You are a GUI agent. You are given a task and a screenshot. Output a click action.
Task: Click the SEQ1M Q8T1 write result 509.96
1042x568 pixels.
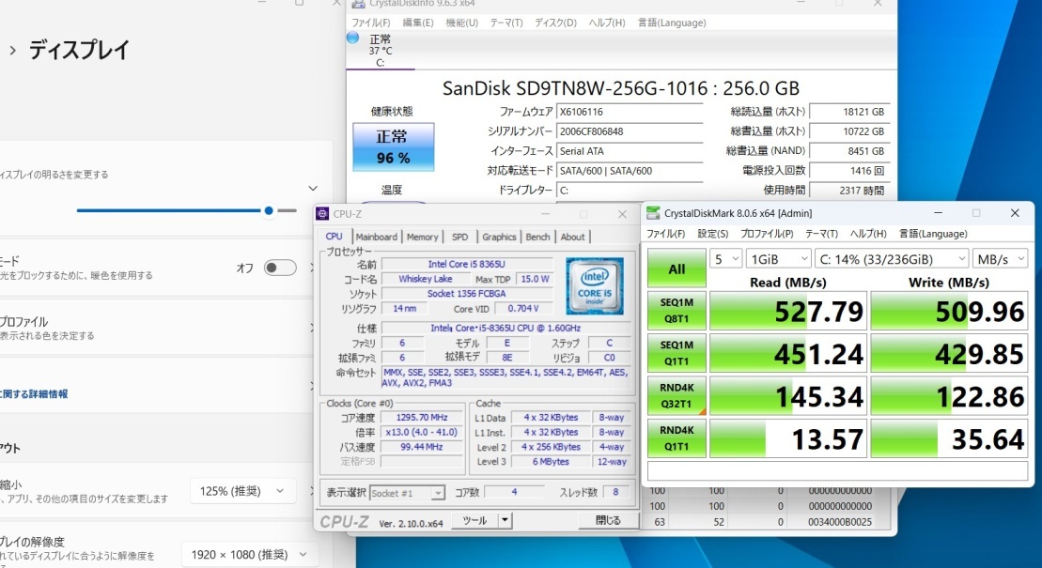point(949,310)
